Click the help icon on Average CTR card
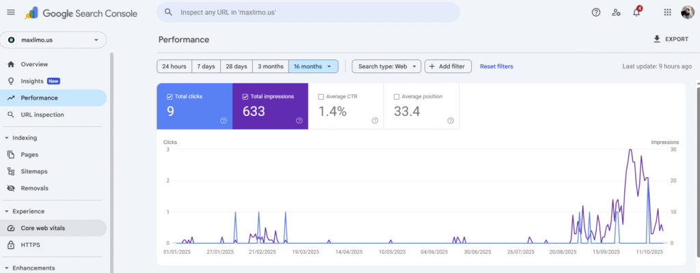The image size is (700, 273). (x=375, y=120)
